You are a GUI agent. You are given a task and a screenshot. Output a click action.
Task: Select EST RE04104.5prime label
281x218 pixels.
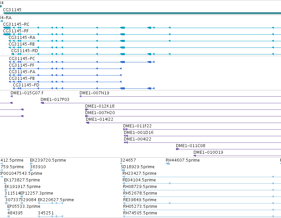(139, 180)
